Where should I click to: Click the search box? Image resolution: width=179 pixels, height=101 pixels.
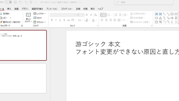click(x=144, y=2)
